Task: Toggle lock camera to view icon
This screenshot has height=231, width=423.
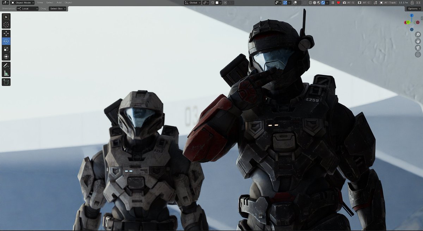Action: coord(418,54)
